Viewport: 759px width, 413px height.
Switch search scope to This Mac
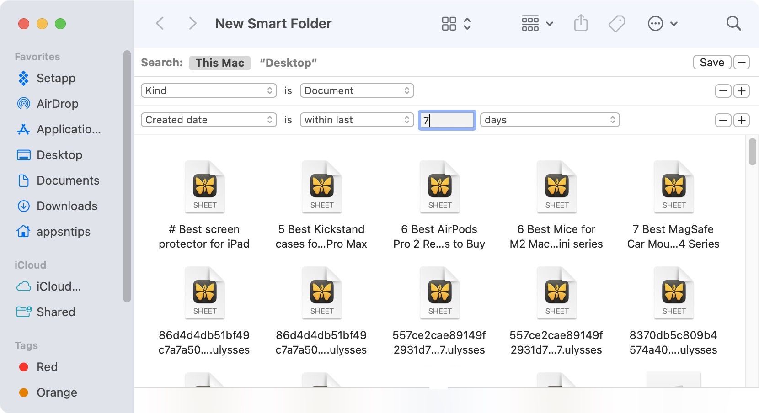219,63
